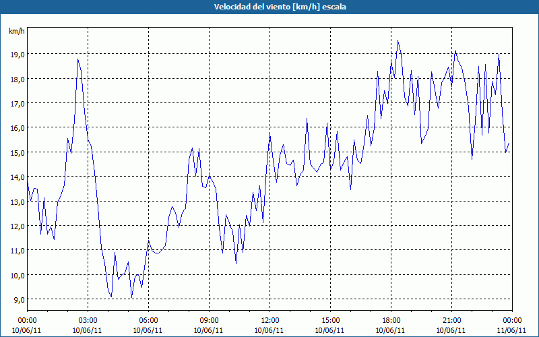
Task: Click the '11,0' y-axis value
Action: 17,251
